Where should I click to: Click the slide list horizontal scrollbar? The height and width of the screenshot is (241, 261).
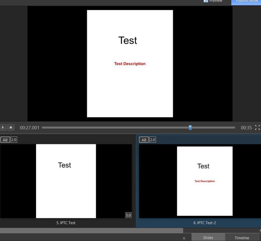click(x=91, y=230)
